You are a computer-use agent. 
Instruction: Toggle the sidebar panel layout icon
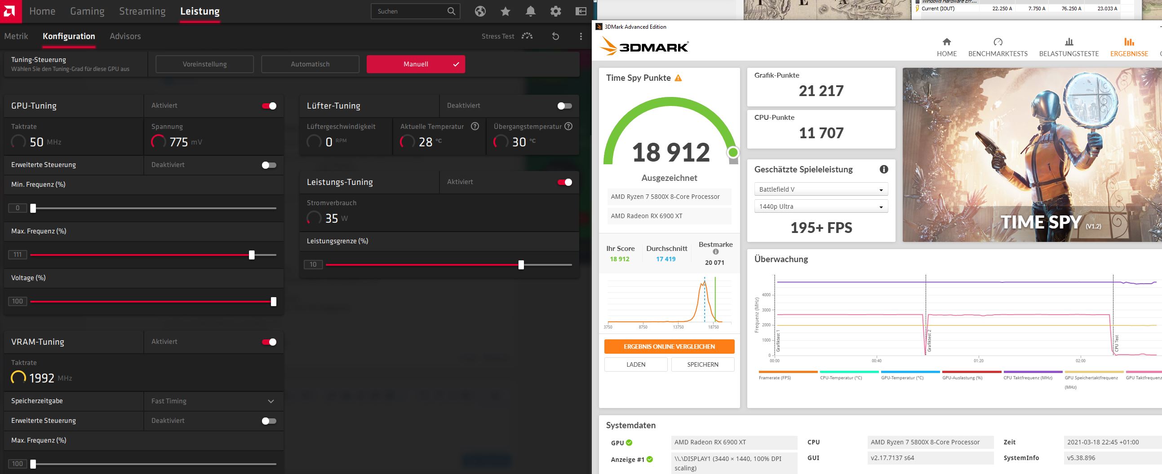pos(581,11)
